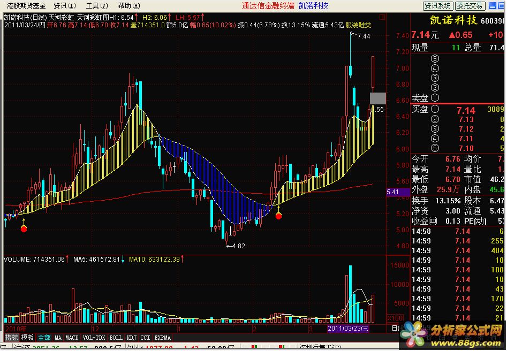Switch to the KDJ indicator
Image resolution: width=507 pixels, height=351 pixels.
[131, 338]
